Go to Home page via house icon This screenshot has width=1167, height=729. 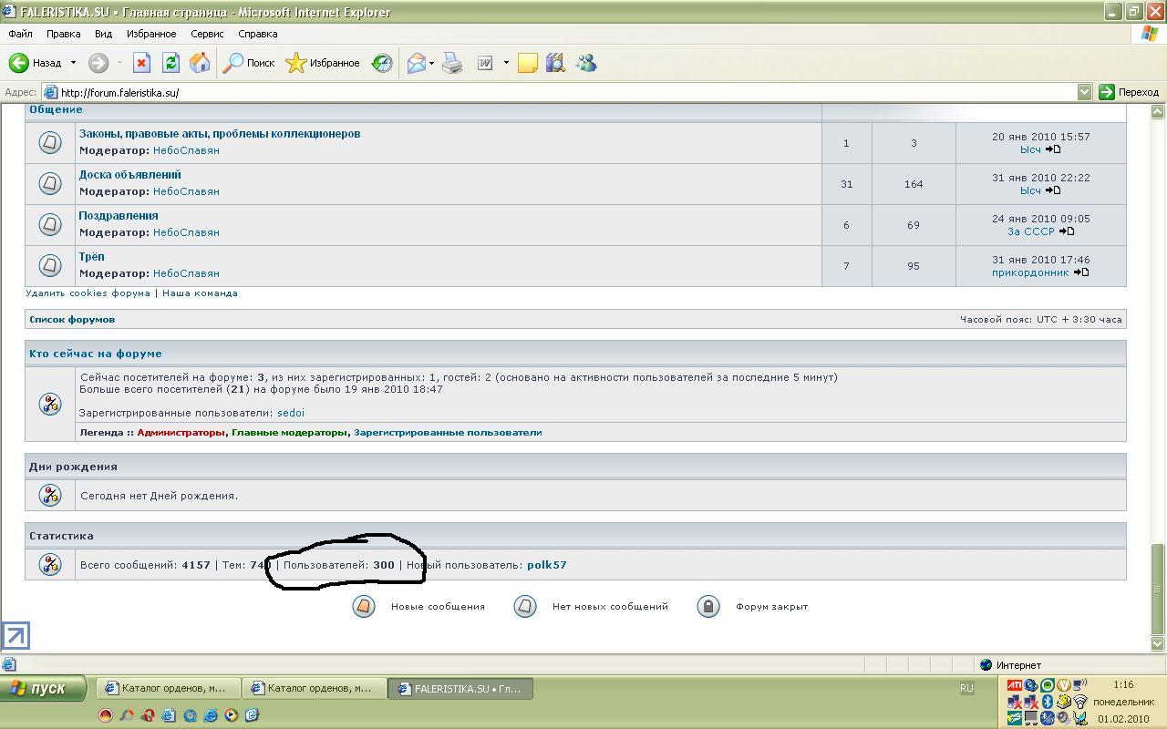(200, 63)
